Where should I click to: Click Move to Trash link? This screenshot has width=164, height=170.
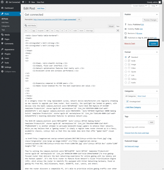tap(130, 44)
